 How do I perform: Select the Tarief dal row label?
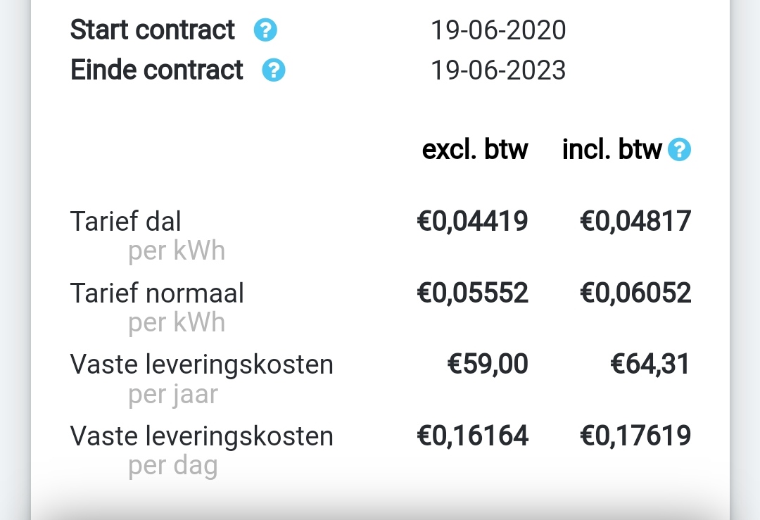126,222
